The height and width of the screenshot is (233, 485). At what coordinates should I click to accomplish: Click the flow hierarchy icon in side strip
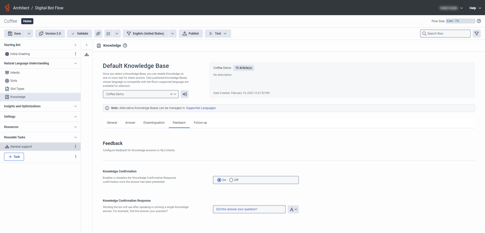(87, 55)
